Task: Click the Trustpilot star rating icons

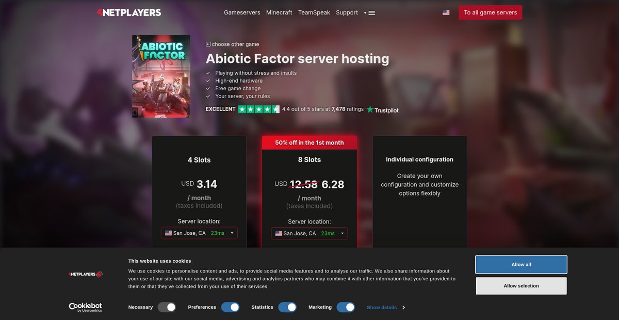Action: coord(259,109)
